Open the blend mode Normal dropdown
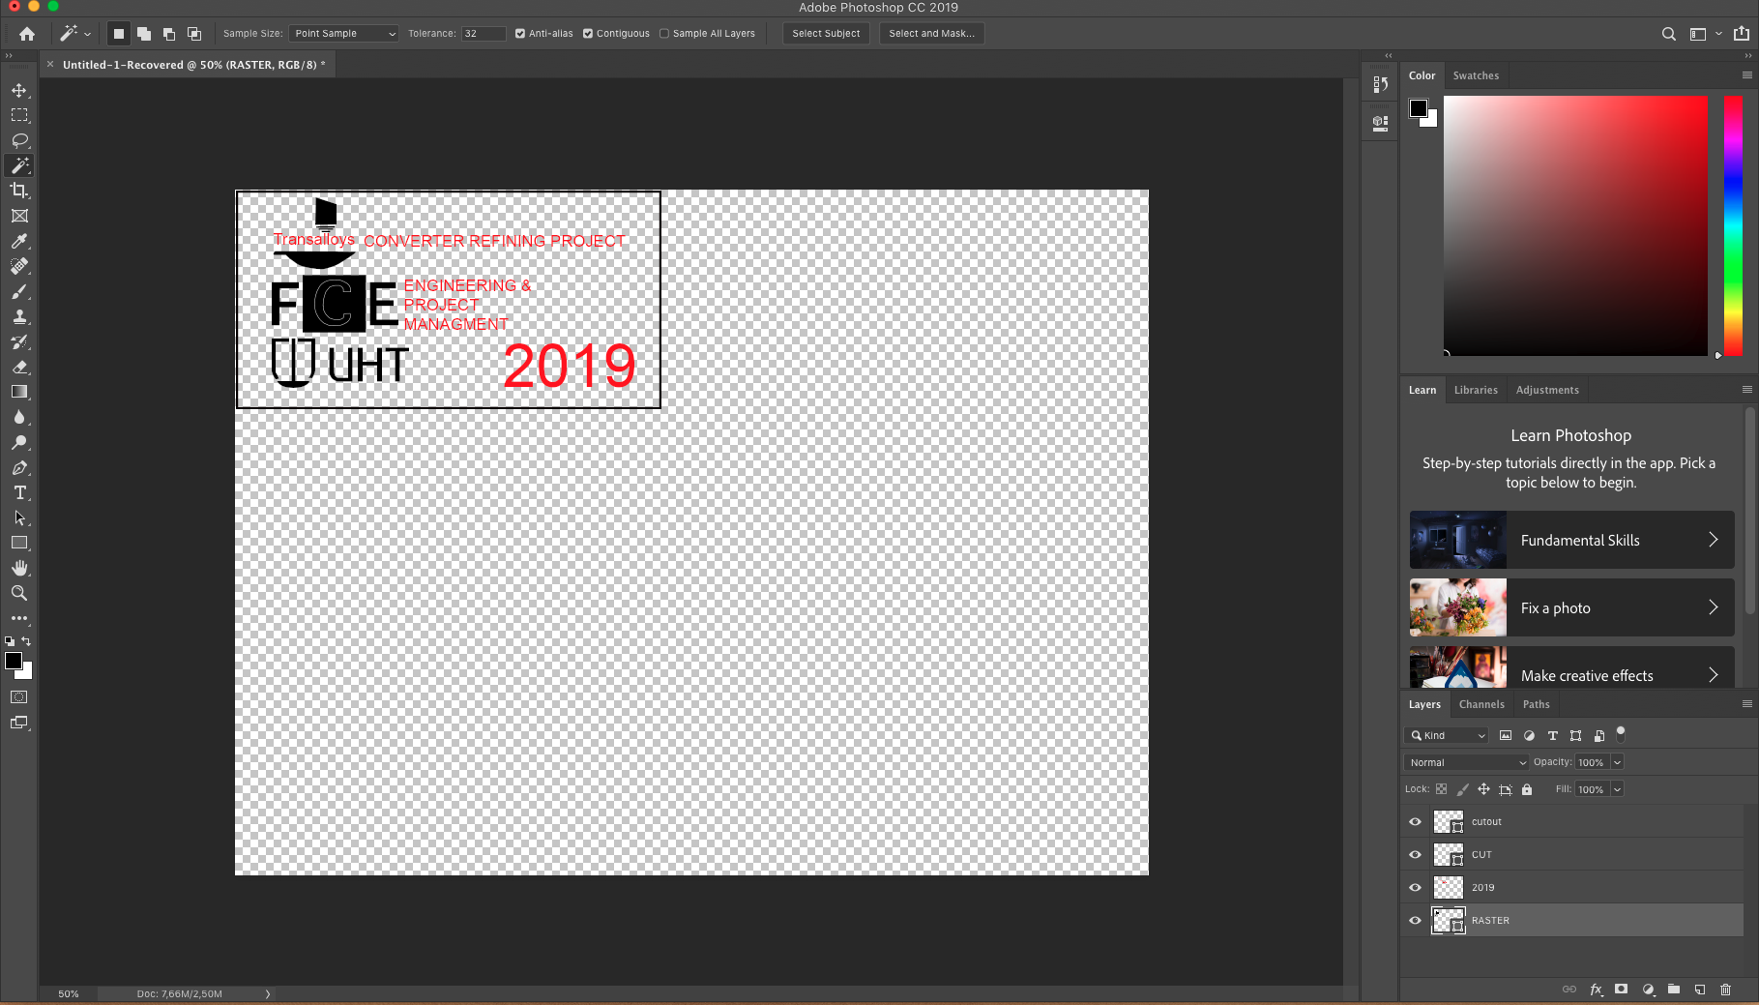Viewport: 1759px width, 1005px height. click(x=1466, y=762)
